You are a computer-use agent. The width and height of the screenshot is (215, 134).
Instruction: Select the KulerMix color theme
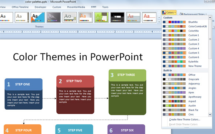point(185,62)
